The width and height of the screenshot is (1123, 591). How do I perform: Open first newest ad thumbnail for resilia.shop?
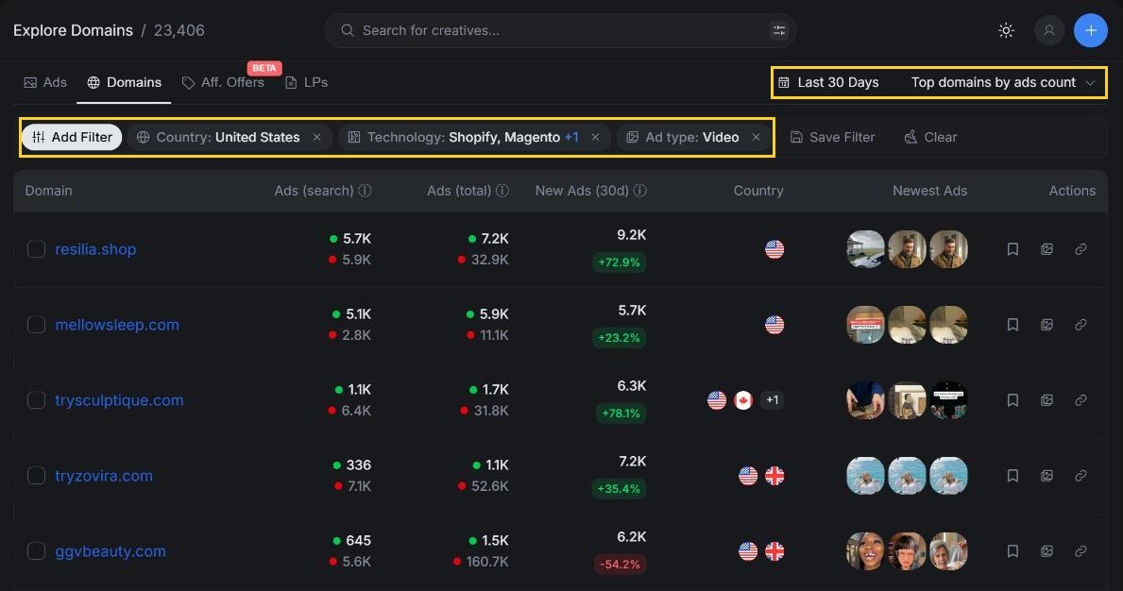coord(865,249)
